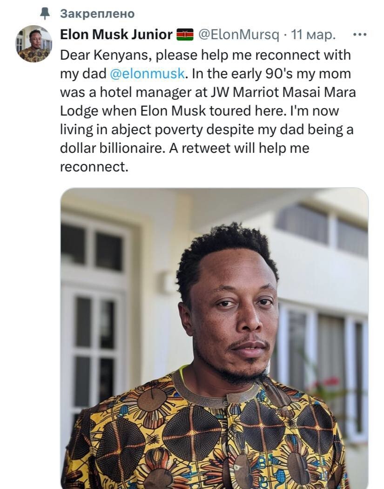
Task: Click the final word "reconnect." in tweet
Action: 94,167
